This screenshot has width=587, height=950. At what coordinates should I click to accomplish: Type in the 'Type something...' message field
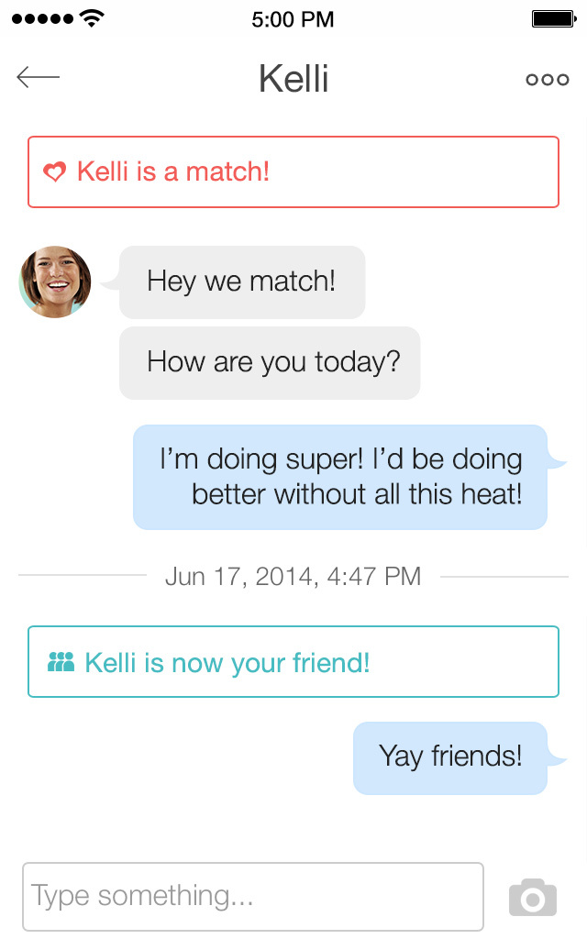(x=252, y=896)
